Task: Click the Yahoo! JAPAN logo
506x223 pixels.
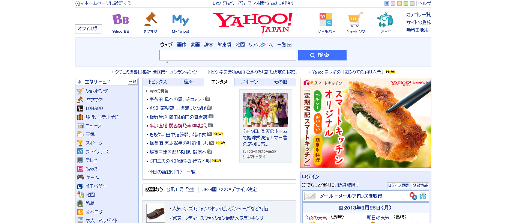Action: (x=252, y=23)
